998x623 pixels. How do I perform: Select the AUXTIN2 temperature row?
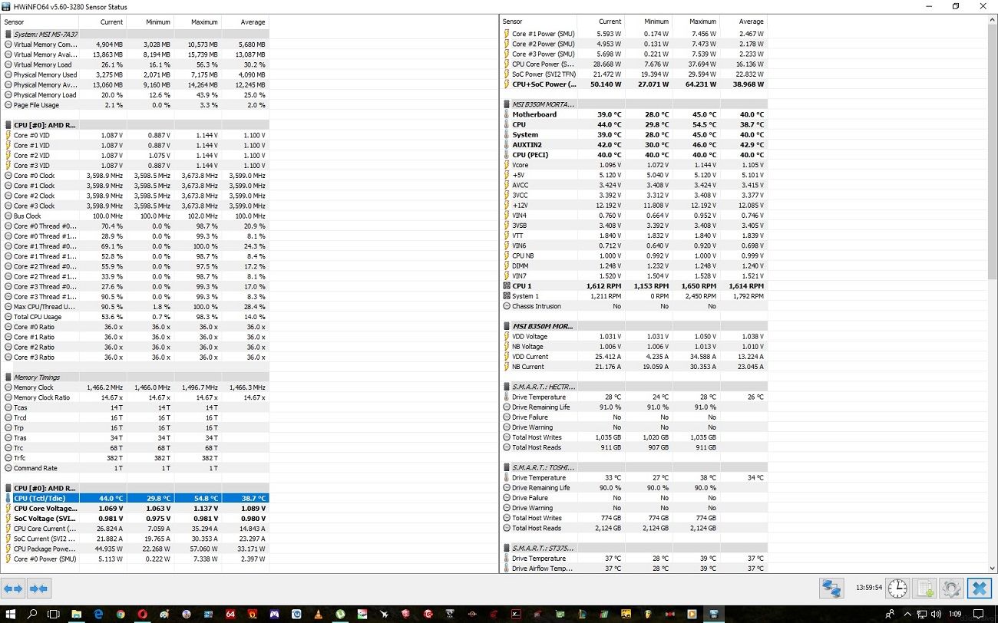tap(634, 145)
